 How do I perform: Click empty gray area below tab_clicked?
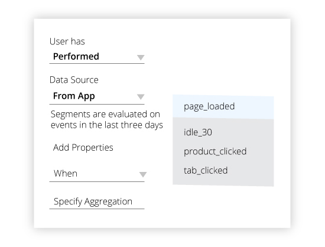click(x=223, y=181)
